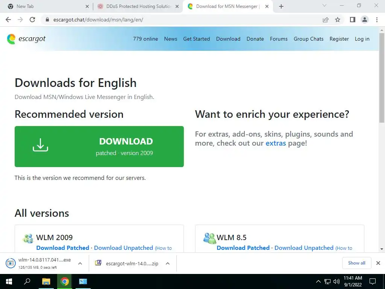Click Show all downloads button
This screenshot has height=289, width=385.
[356, 263]
